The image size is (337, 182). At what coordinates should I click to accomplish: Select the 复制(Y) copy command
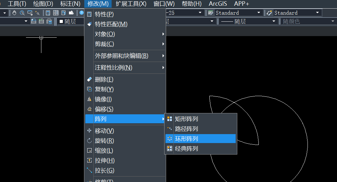pos(125,89)
